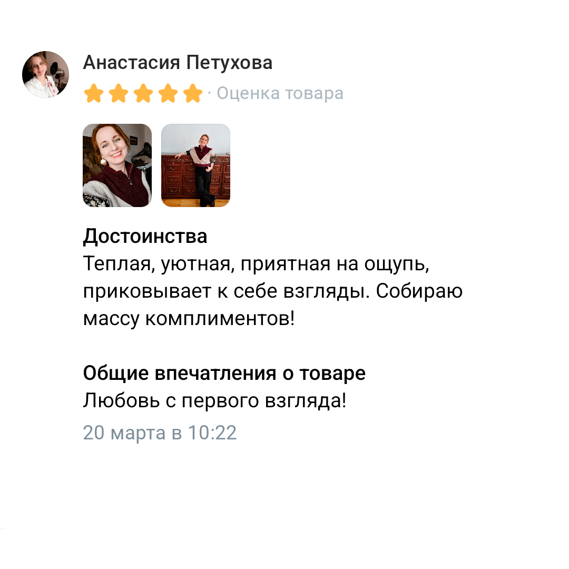Select the first rating star
This screenshot has height=569, width=569.
pos(94,93)
